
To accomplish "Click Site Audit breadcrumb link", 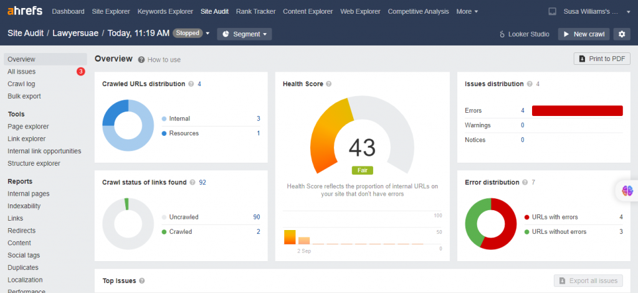I will click(25, 34).
